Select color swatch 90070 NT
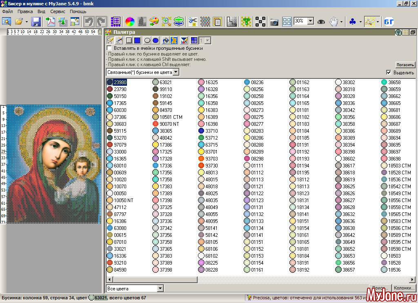Image resolution: width=418 pixels, height=303 pixels. tap(155, 124)
